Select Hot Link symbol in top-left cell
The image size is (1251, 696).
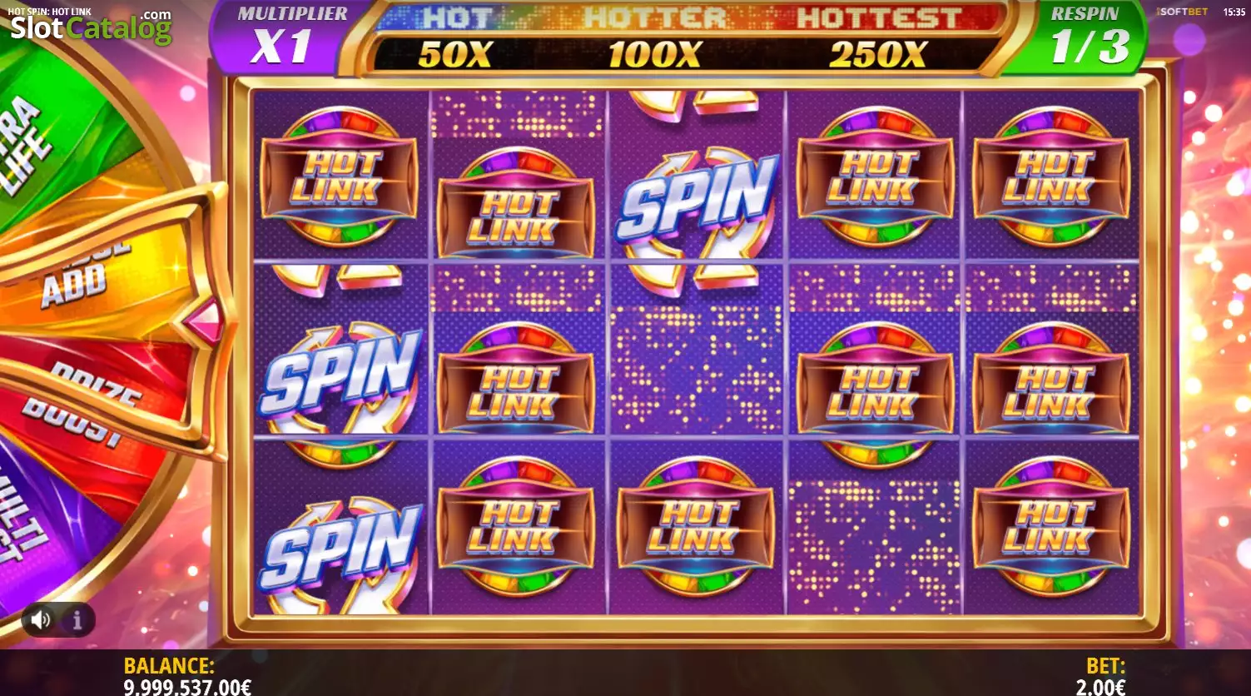point(340,179)
